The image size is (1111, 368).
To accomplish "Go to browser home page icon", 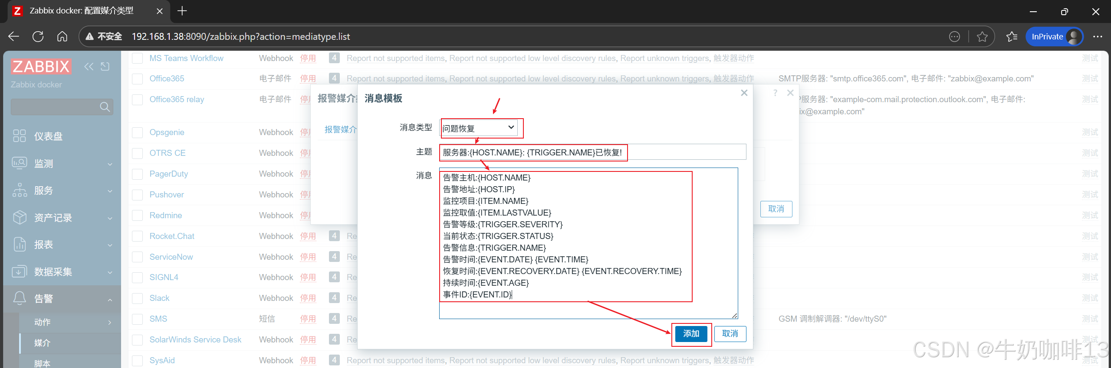I will pyautogui.click(x=62, y=37).
